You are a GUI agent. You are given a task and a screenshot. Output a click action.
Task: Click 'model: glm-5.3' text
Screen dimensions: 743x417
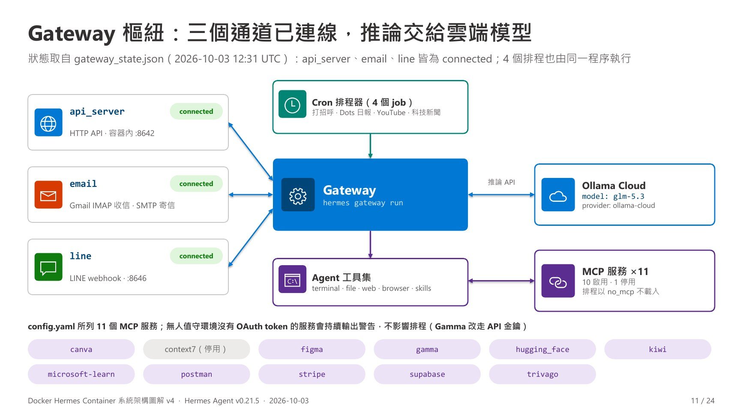[x=613, y=196]
